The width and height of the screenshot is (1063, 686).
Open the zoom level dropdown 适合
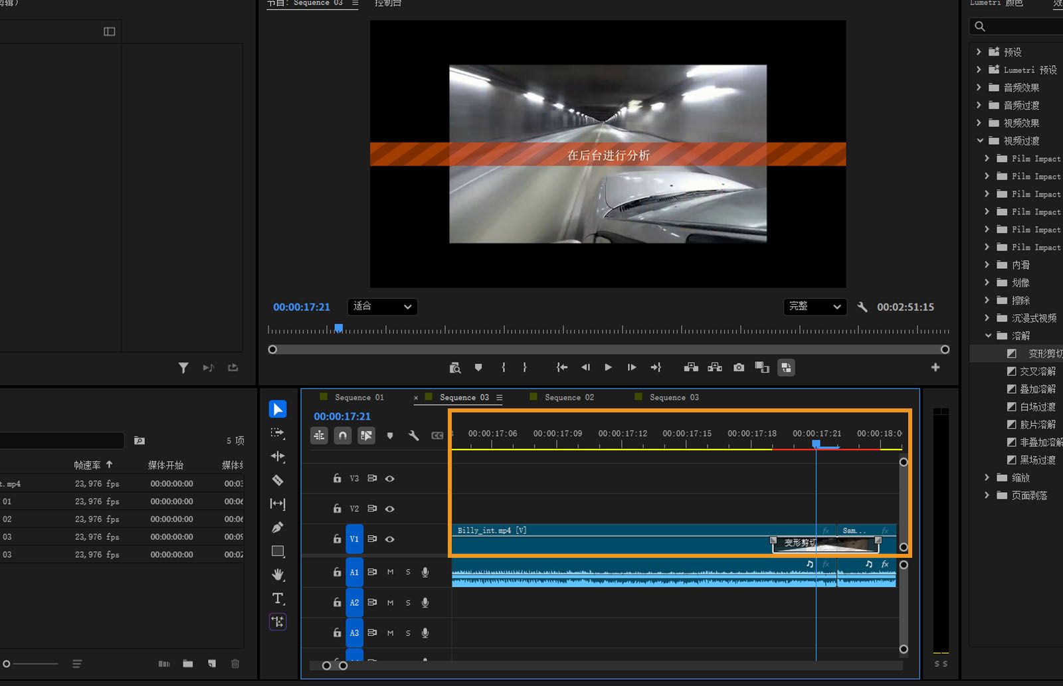click(382, 307)
